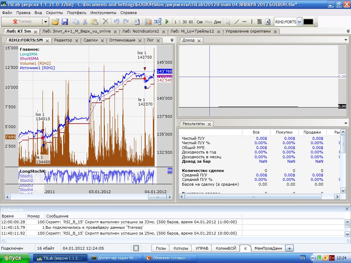351x263 pixels.
Task: Select the cursor pointer tool
Action: (228, 22)
